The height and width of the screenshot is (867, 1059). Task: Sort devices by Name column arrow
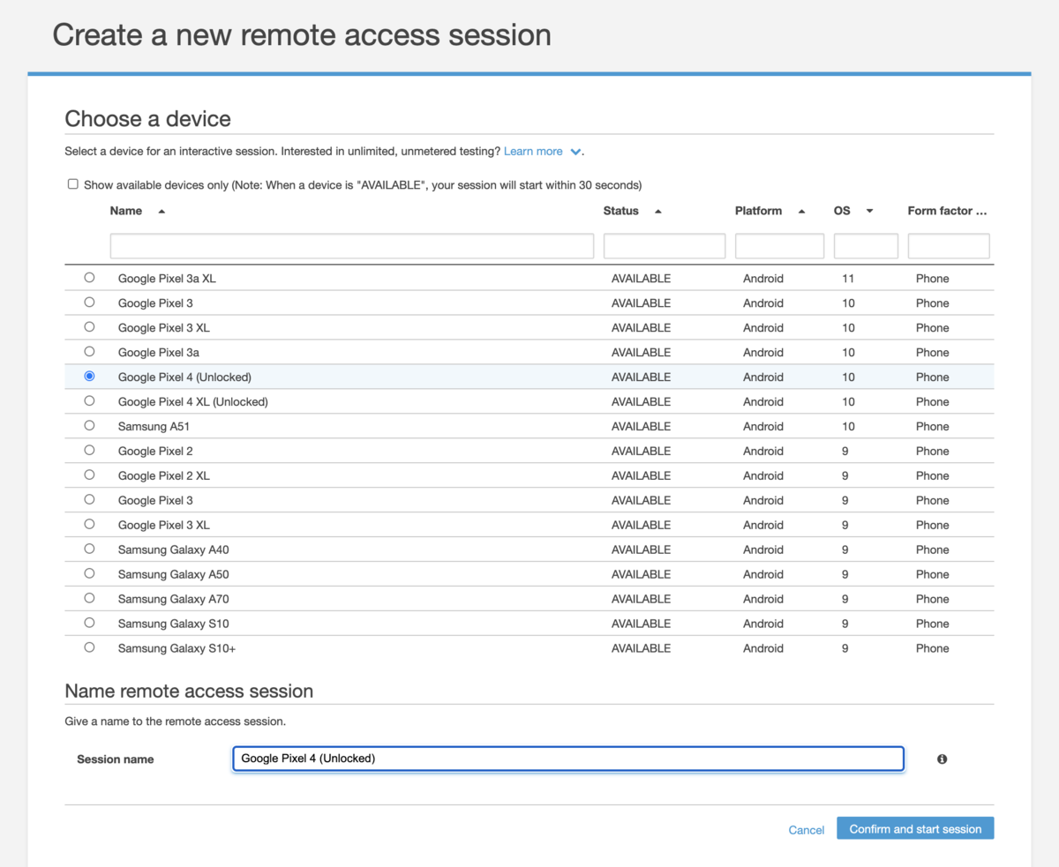[161, 212]
